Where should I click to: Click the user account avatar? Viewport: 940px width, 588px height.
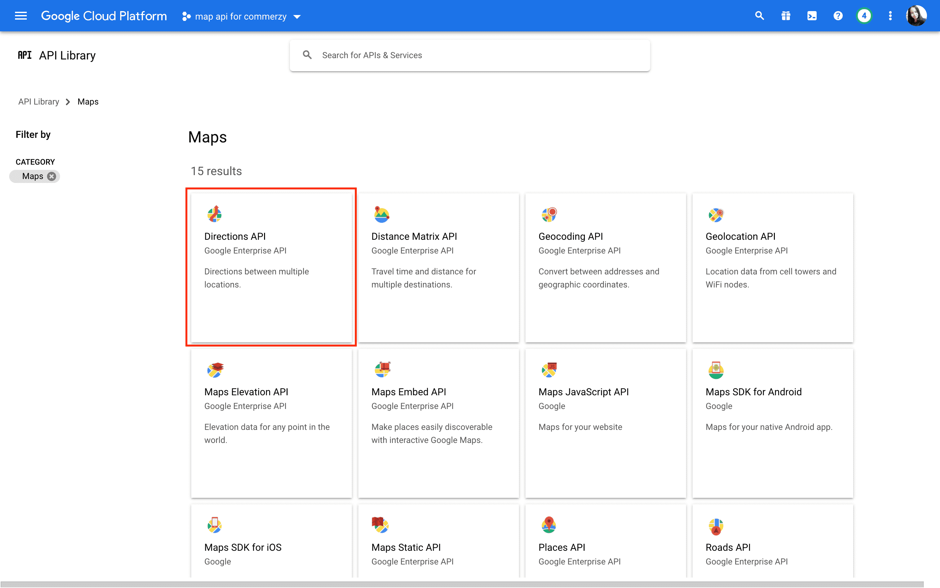click(916, 16)
